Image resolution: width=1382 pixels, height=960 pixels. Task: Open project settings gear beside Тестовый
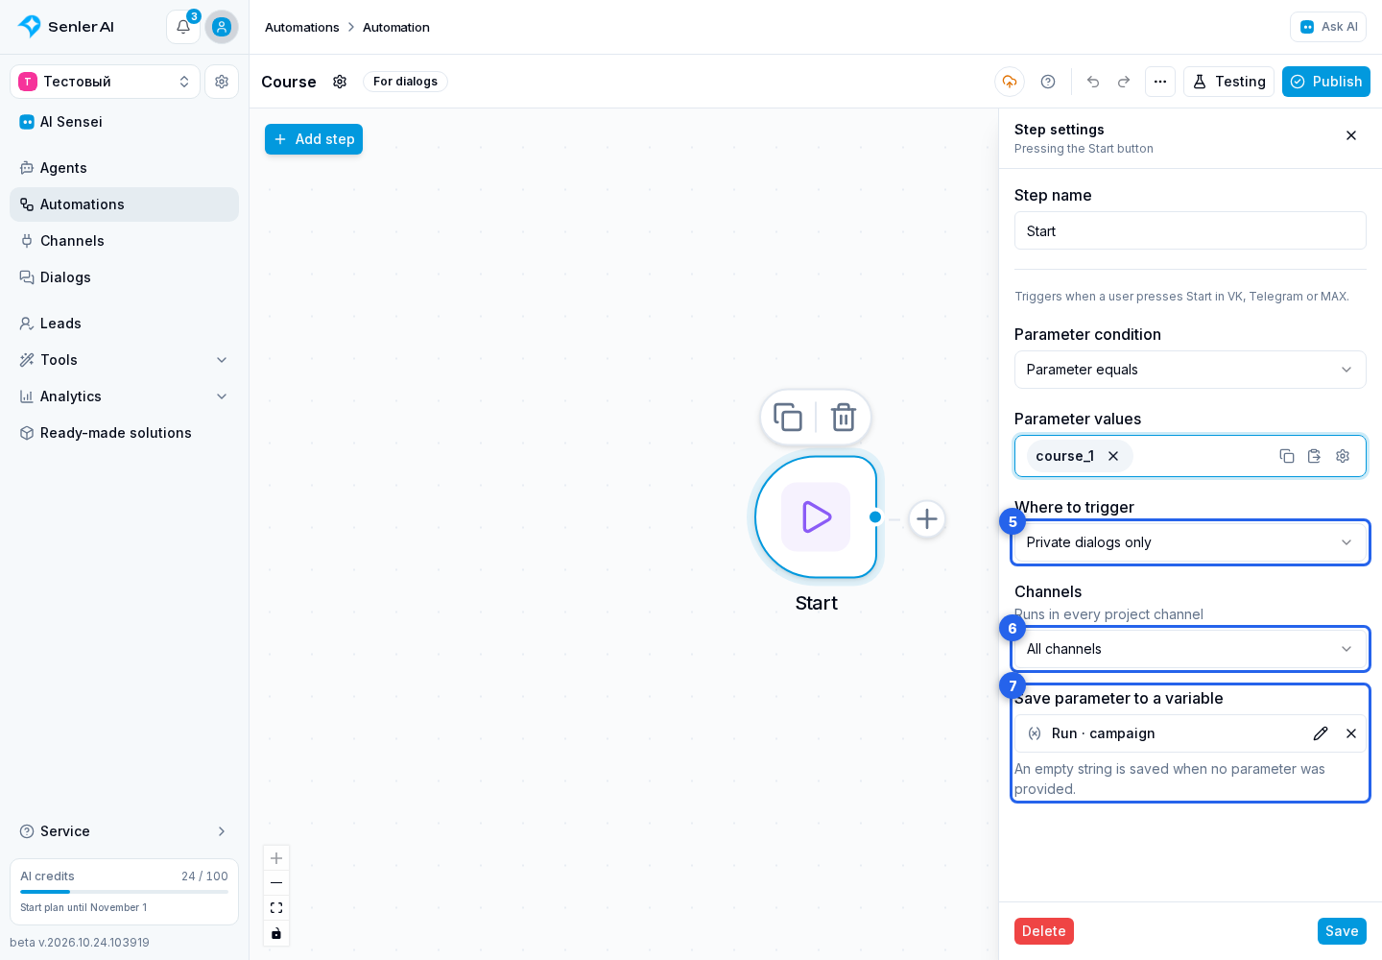(222, 82)
